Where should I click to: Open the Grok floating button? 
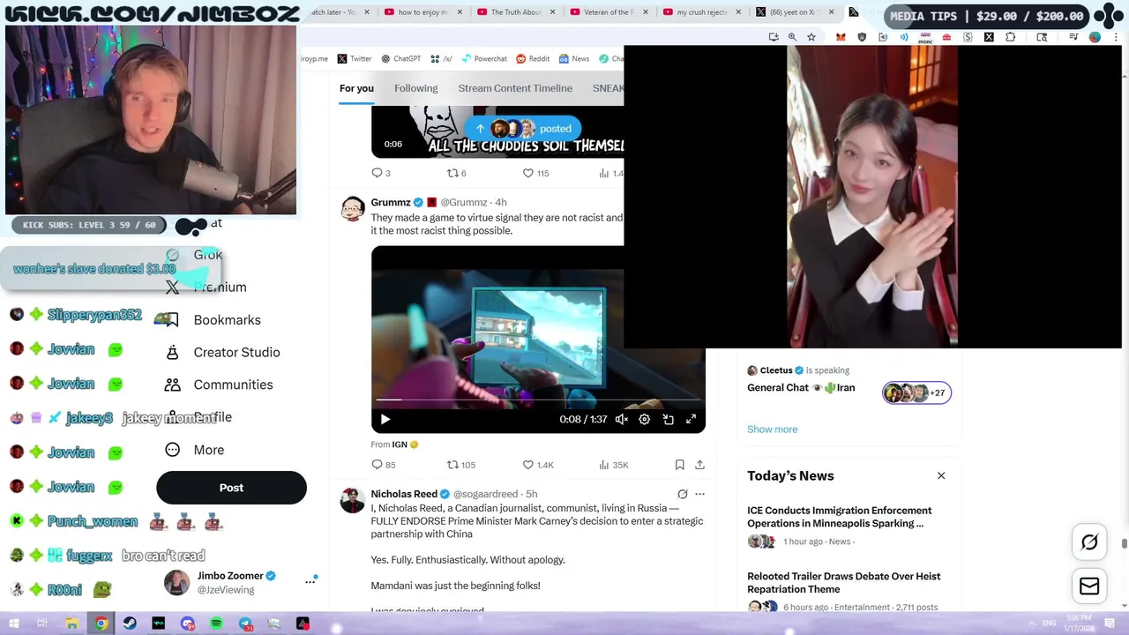[1089, 542]
